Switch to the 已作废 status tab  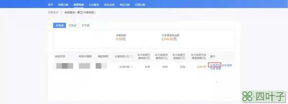85,26
